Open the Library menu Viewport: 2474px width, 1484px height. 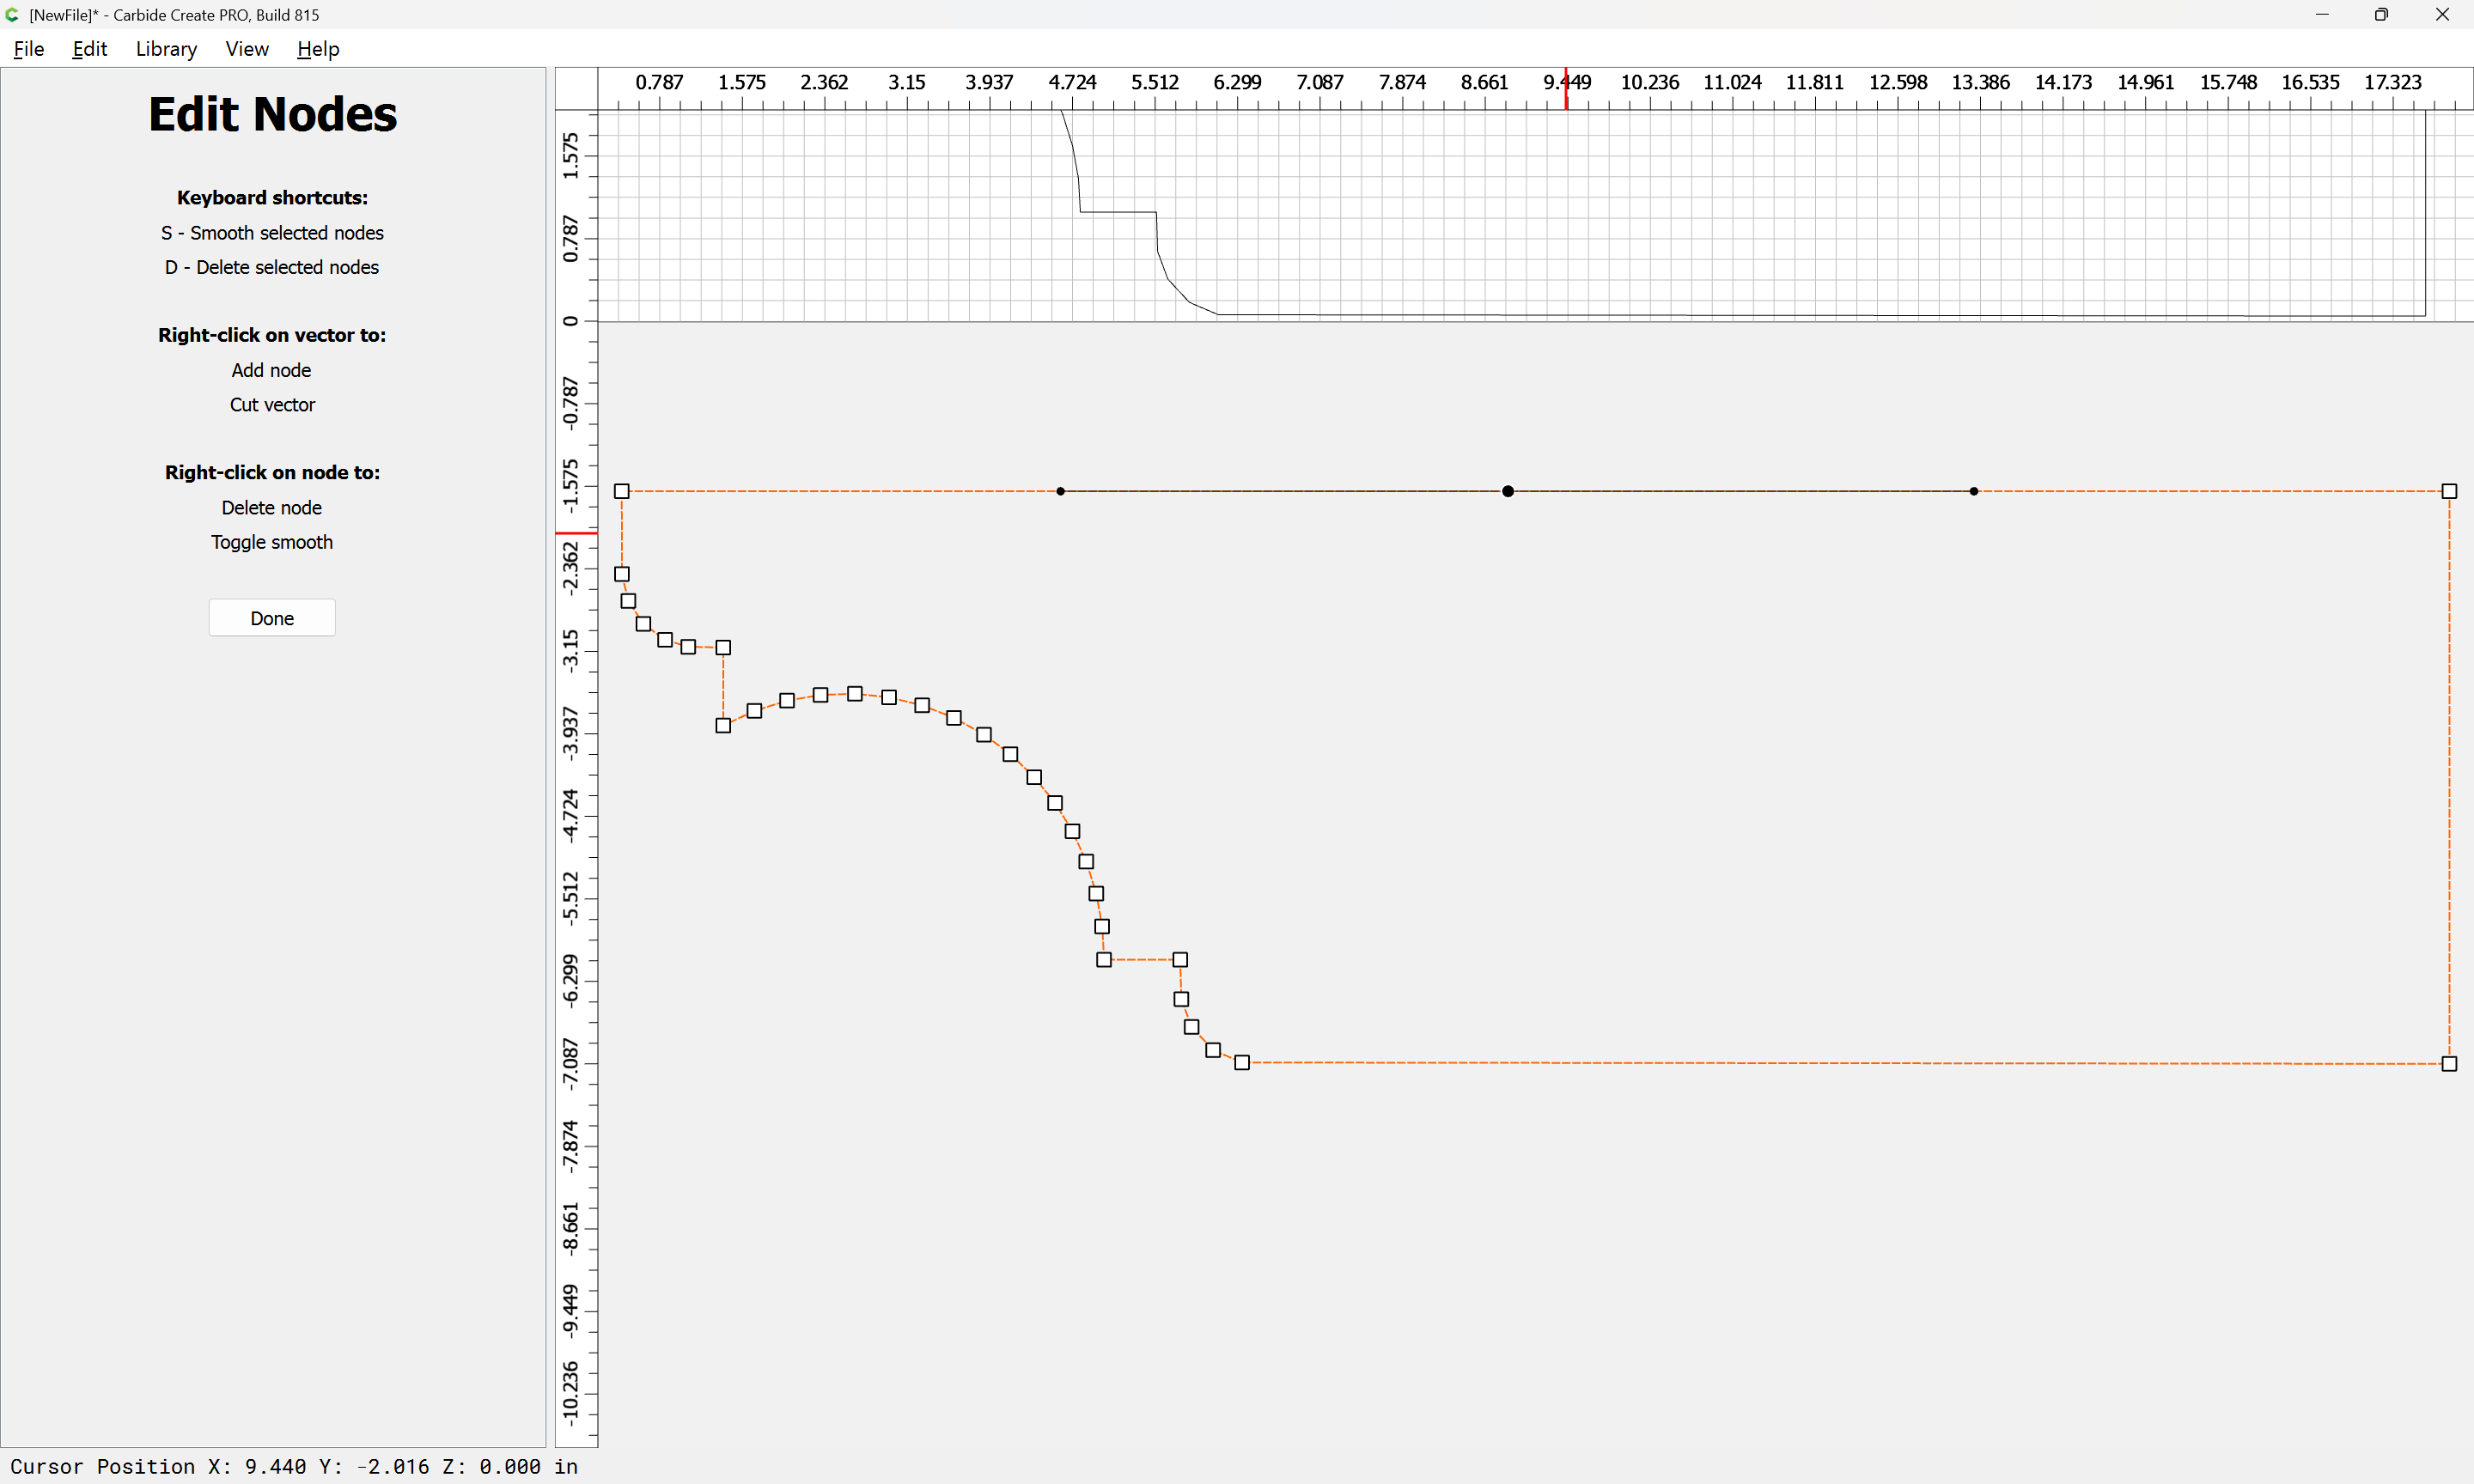tap(166, 48)
